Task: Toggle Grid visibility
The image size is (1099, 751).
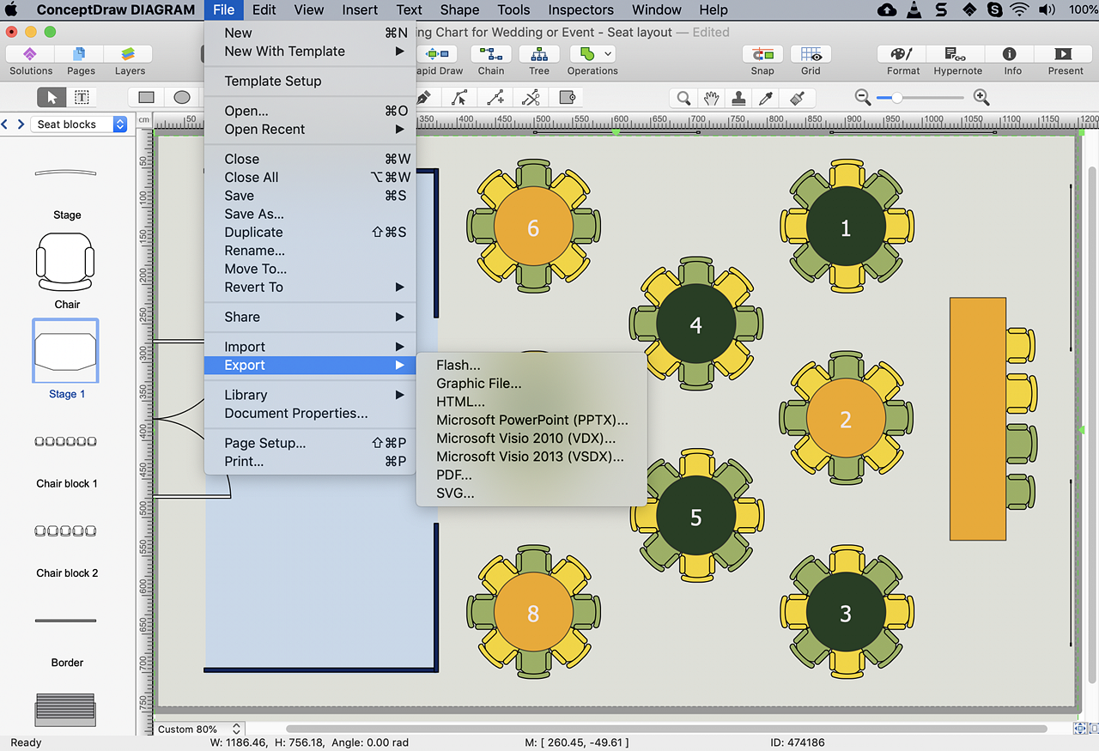Action: click(811, 60)
